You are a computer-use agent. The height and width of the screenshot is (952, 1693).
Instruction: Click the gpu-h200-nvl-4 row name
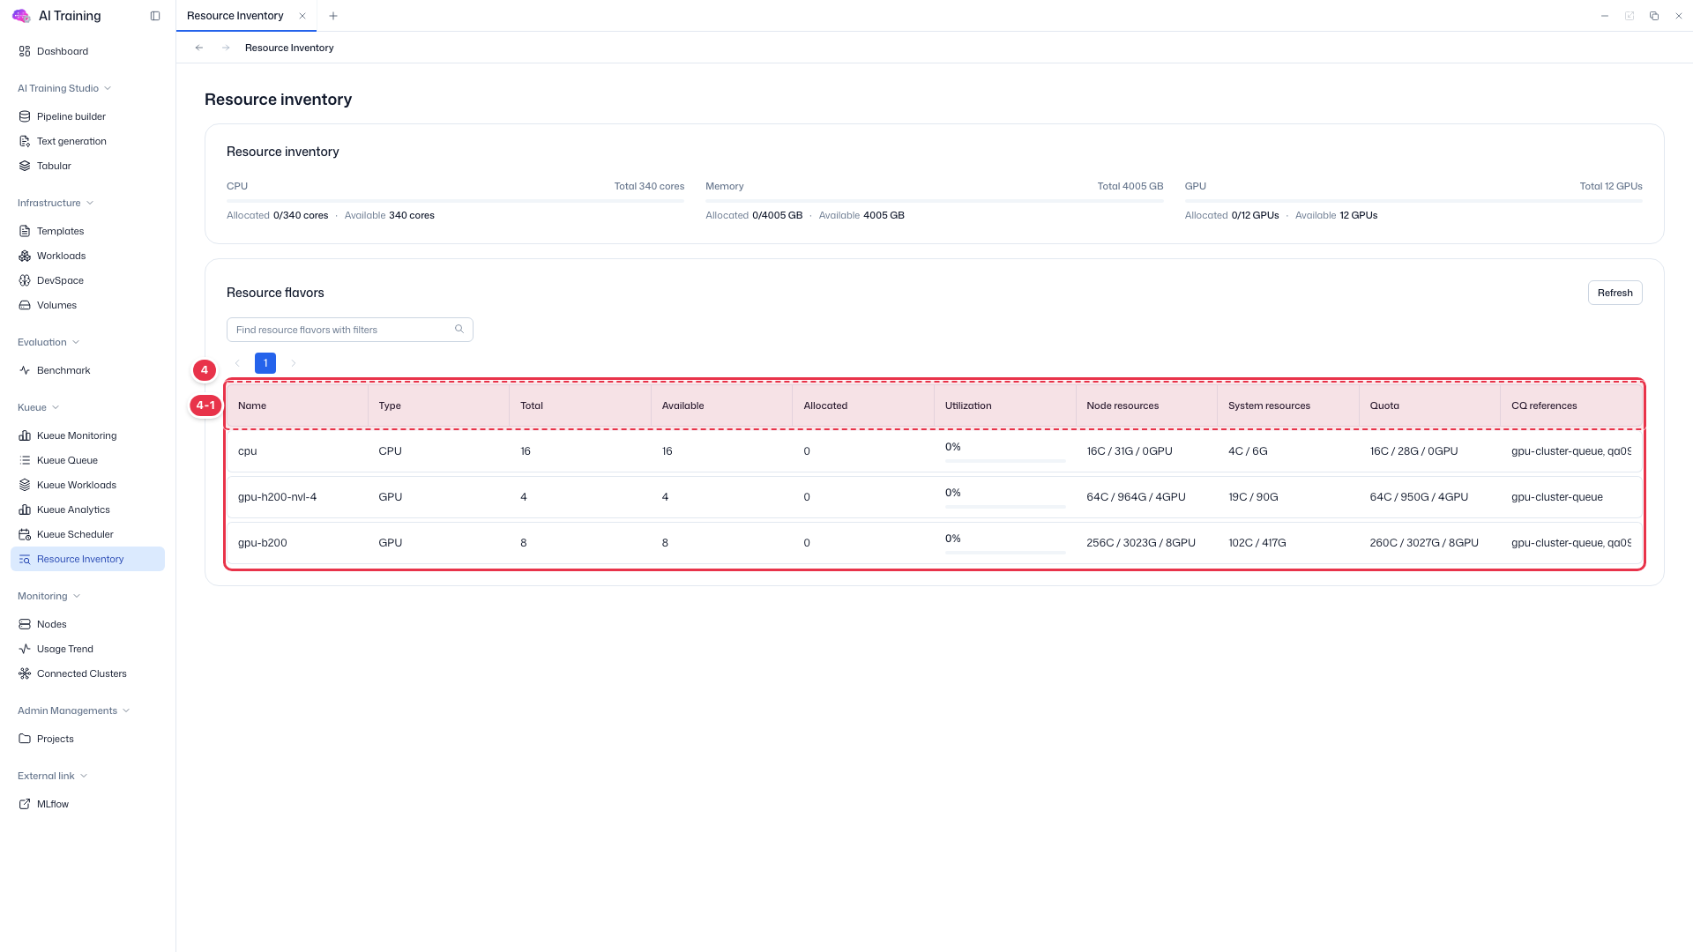(x=277, y=497)
